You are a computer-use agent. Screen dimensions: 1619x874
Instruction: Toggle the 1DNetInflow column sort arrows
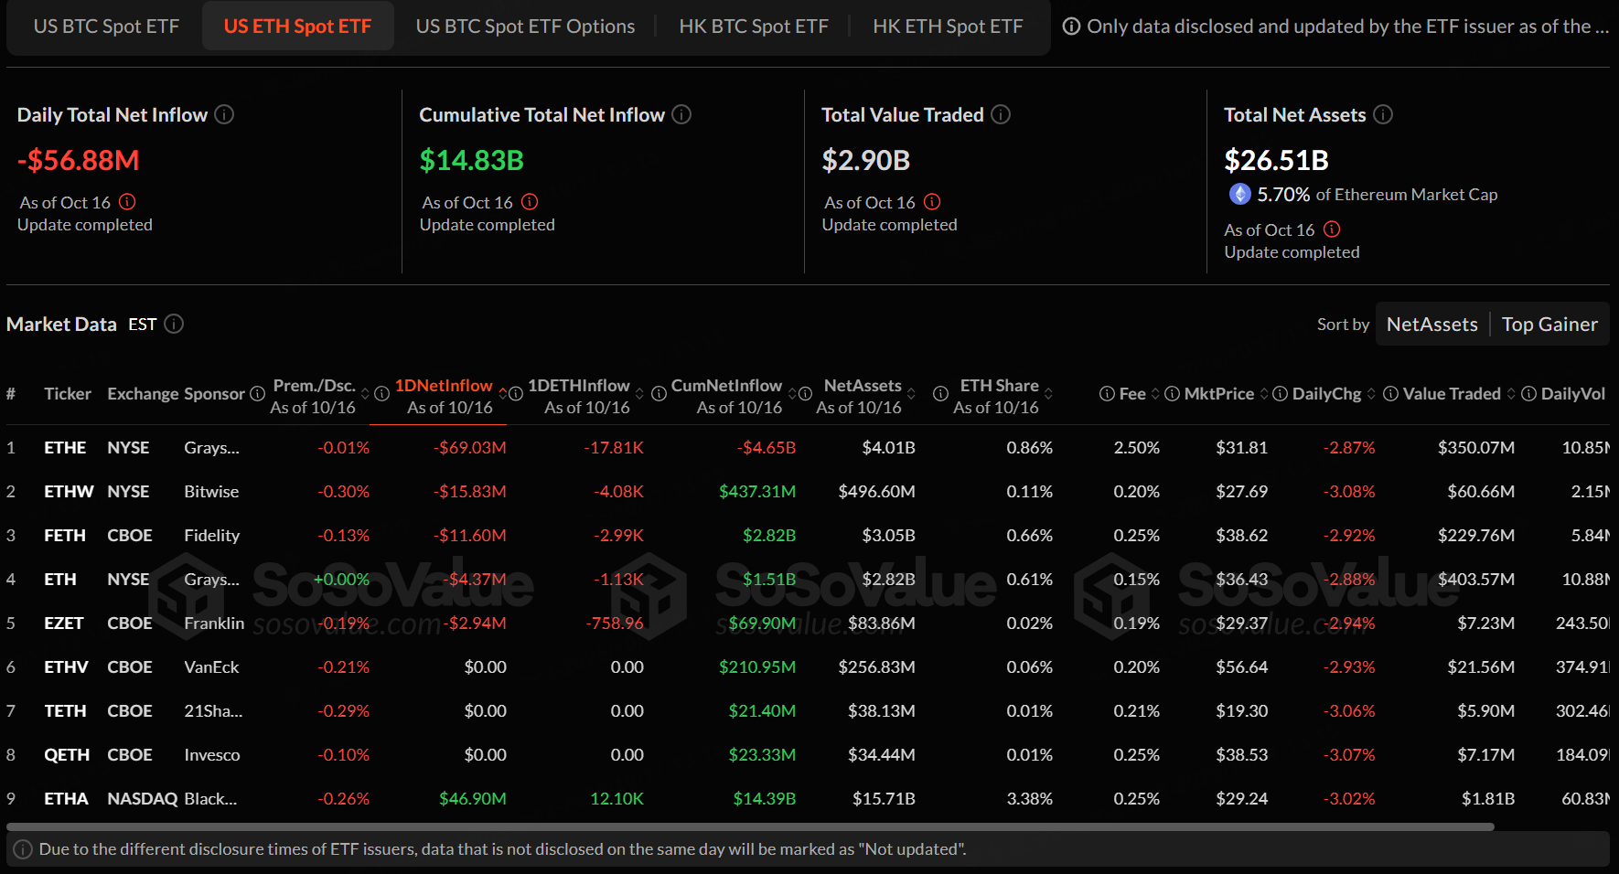(502, 394)
